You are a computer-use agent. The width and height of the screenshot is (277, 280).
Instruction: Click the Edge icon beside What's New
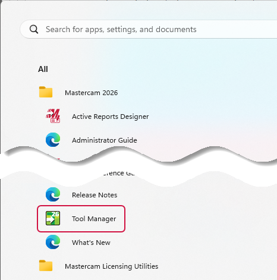click(53, 242)
